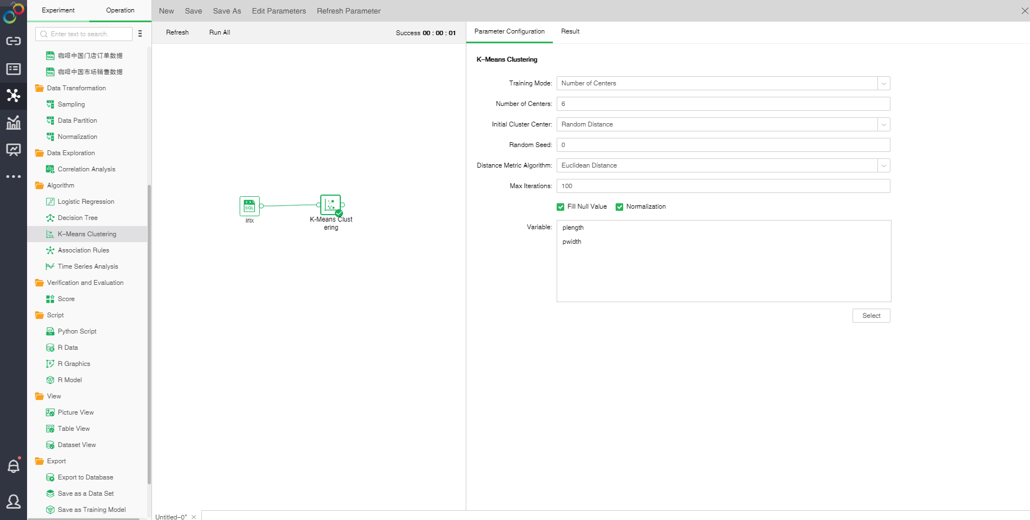Switch to the Operation tab
The image size is (1030, 520).
coord(120,10)
